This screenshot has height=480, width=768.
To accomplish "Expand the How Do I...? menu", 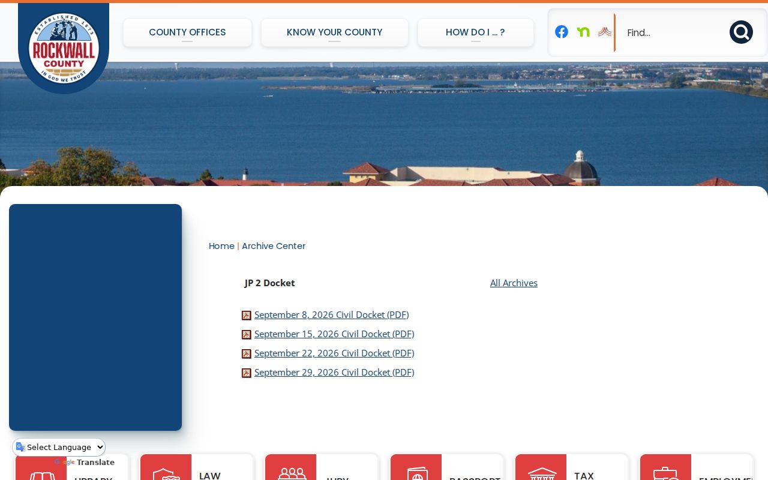I will pyautogui.click(x=475, y=32).
